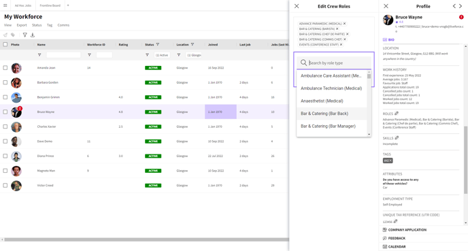Viewport: 468px width, 251px height.
Task: Expand the Feedback section
Action: point(394,238)
